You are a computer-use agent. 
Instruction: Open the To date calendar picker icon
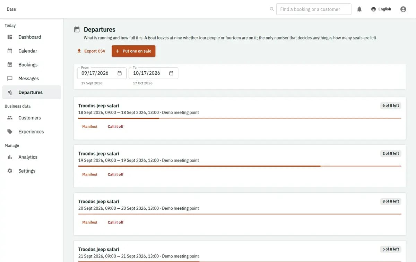tap(171, 73)
